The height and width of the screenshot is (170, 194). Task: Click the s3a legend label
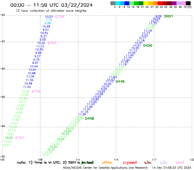pyautogui.click(x=147, y=163)
